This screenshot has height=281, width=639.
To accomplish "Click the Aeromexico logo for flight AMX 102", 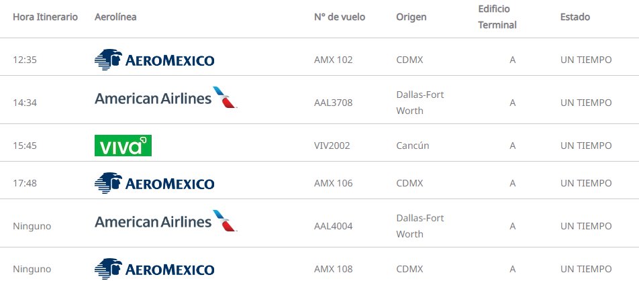I will click(x=154, y=60).
